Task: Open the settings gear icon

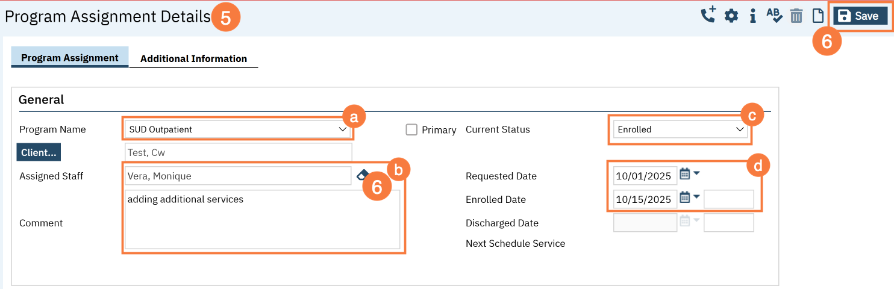Action: 731,16
